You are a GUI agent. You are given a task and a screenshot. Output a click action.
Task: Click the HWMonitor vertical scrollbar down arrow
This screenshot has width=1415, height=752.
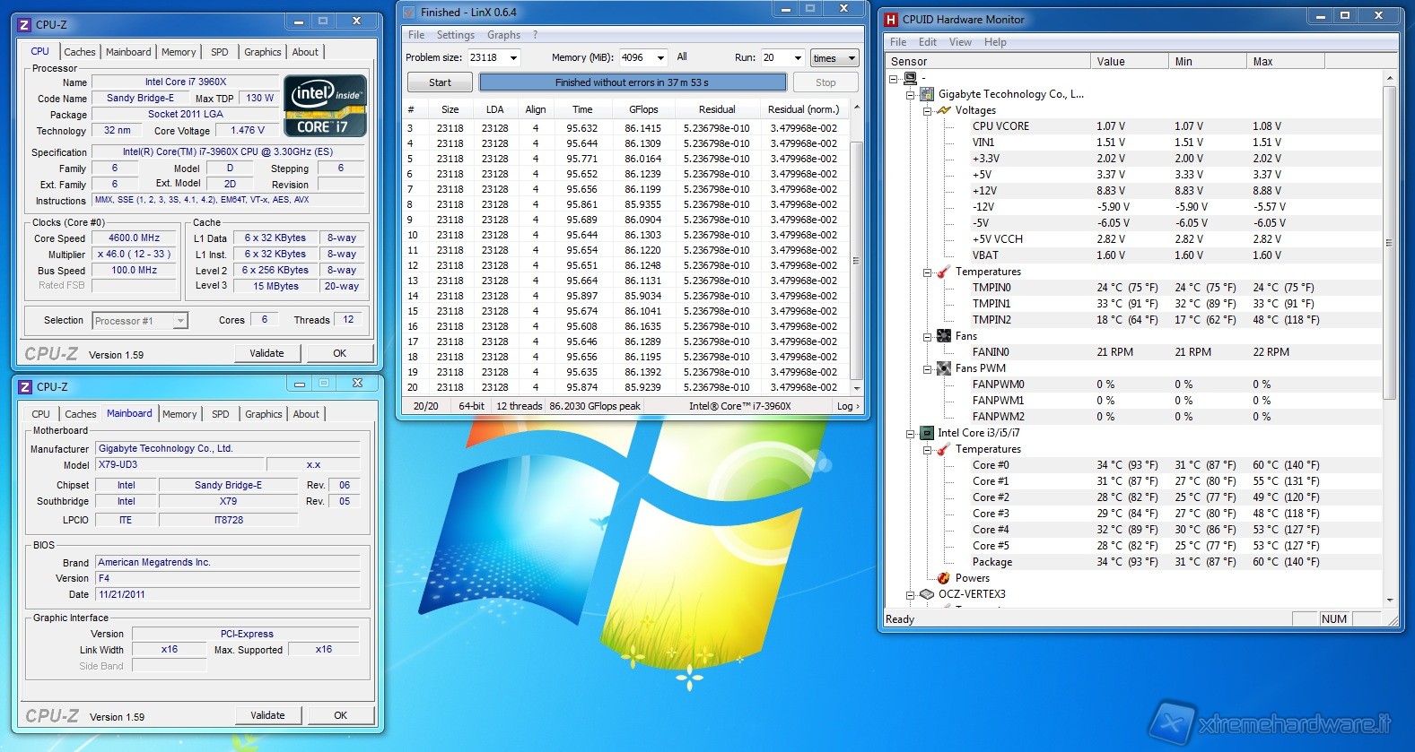(x=1390, y=600)
